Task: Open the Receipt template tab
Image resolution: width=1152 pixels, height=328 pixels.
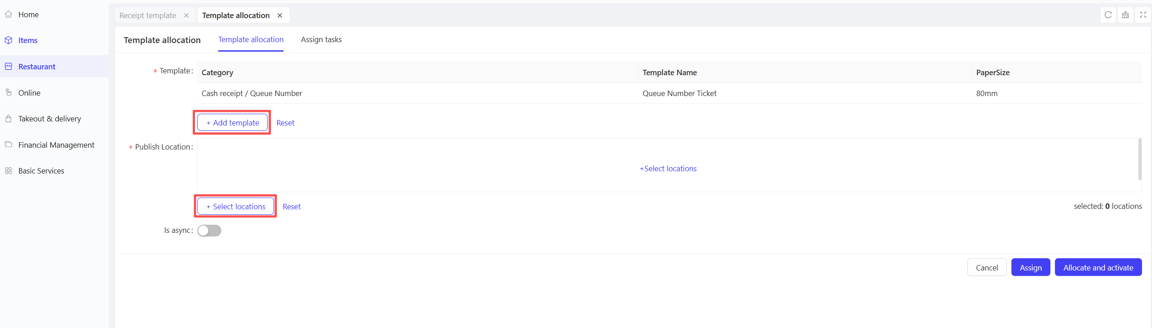Action: [147, 15]
